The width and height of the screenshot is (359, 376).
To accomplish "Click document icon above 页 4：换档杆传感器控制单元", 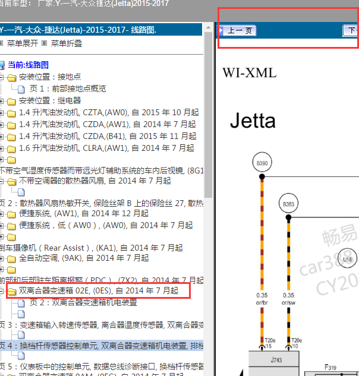I will (21, 335).
